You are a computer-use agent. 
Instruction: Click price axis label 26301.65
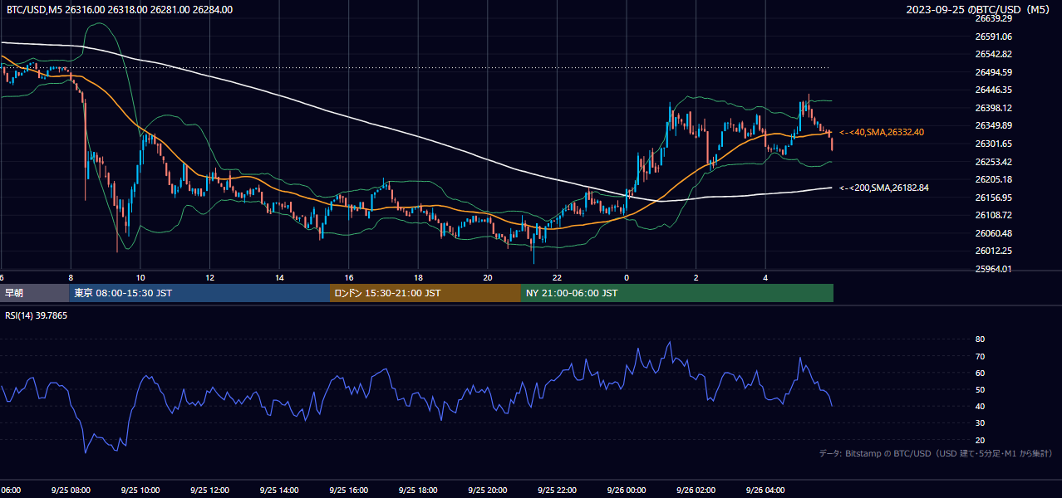pos(993,144)
